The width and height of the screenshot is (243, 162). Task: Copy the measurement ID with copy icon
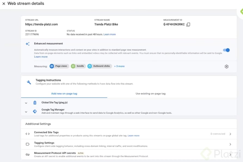coord(188,25)
